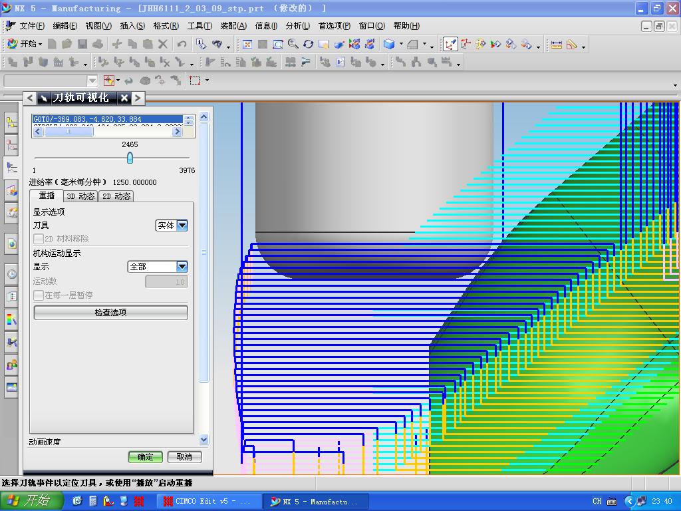Switch to CIMCO Edit v5 taskbar window
This screenshot has width=681, height=511.
pyautogui.click(x=209, y=502)
